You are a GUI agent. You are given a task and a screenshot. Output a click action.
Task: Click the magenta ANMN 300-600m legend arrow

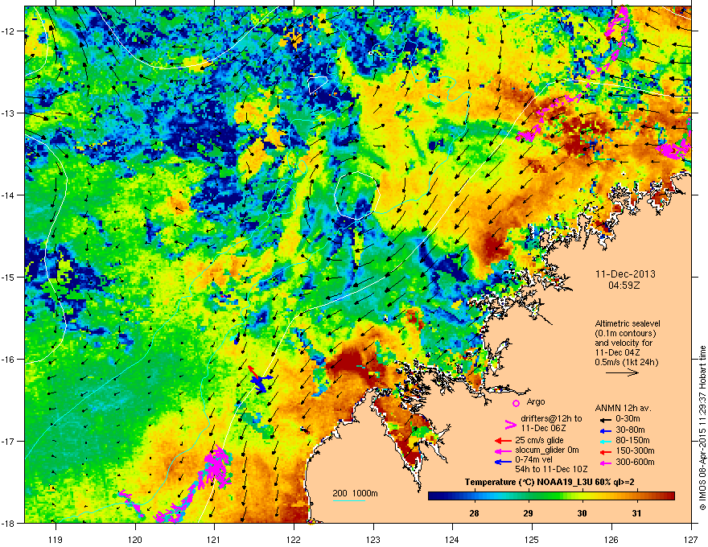click(605, 463)
